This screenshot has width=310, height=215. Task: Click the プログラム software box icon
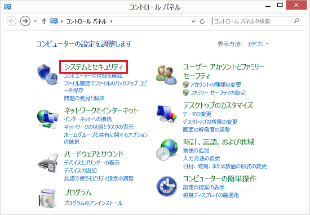point(48,198)
